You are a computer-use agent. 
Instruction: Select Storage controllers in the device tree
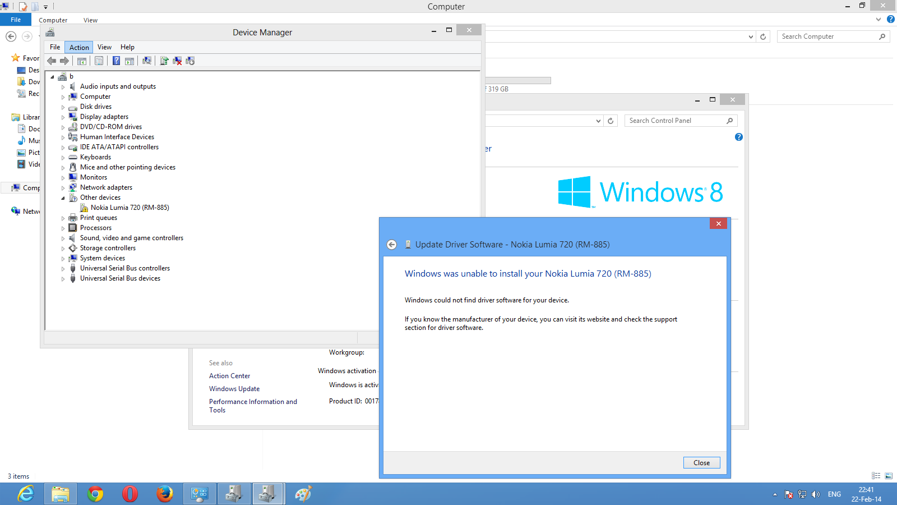[108, 248]
